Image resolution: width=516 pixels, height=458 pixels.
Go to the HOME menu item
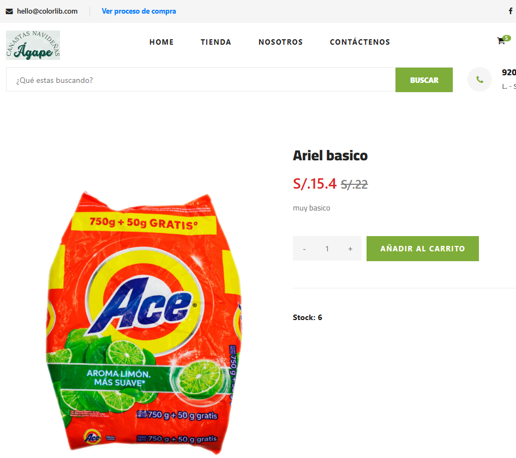click(x=161, y=42)
